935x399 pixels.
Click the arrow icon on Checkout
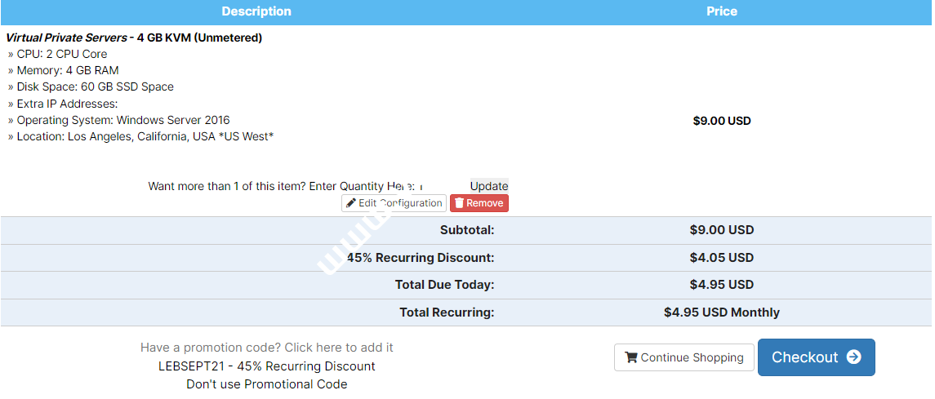(853, 357)
